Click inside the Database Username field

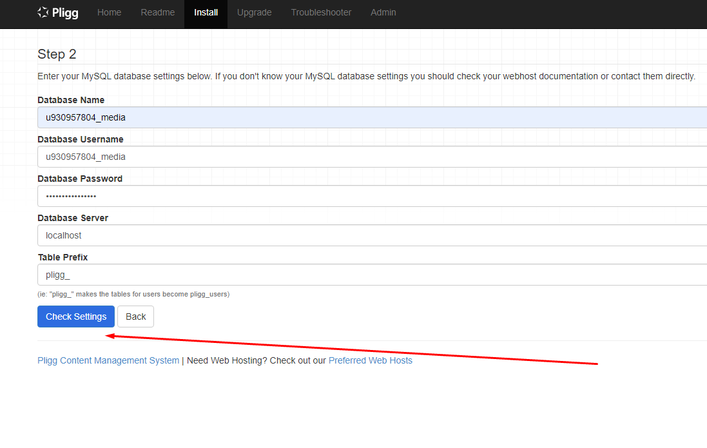(x=258, y=156)
